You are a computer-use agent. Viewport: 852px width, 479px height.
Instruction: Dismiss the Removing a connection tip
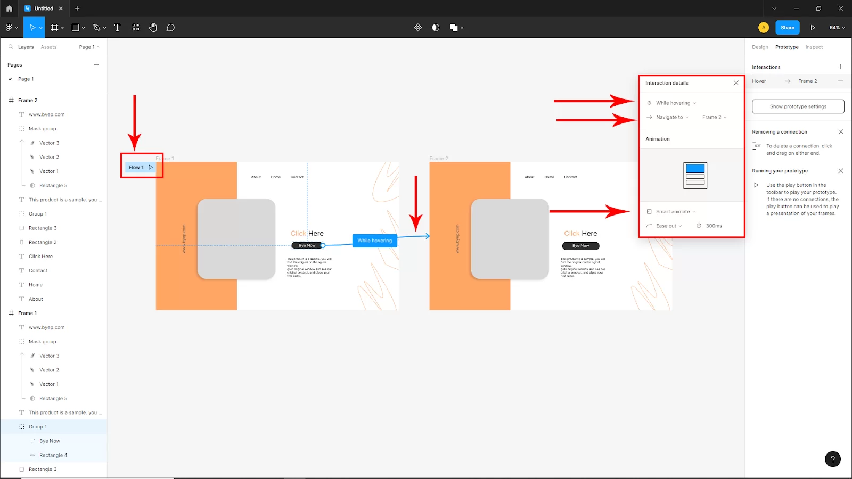tap(841, 132)
